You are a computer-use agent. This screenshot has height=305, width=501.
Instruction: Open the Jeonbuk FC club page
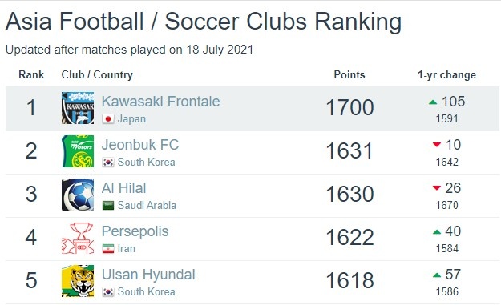[x=140, y=145]
